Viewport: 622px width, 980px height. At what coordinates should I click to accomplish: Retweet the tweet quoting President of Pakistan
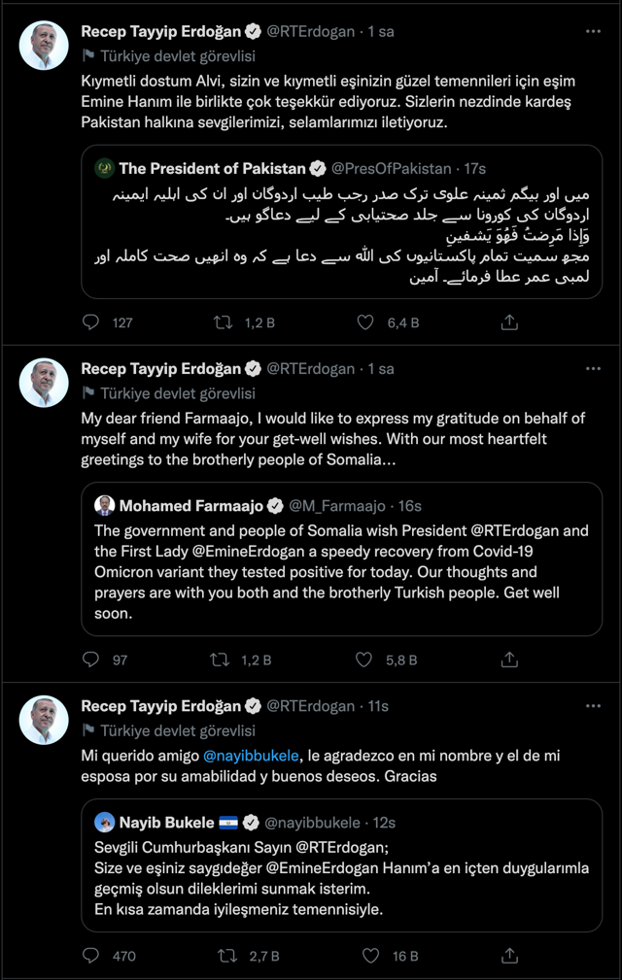click(222, 322)
